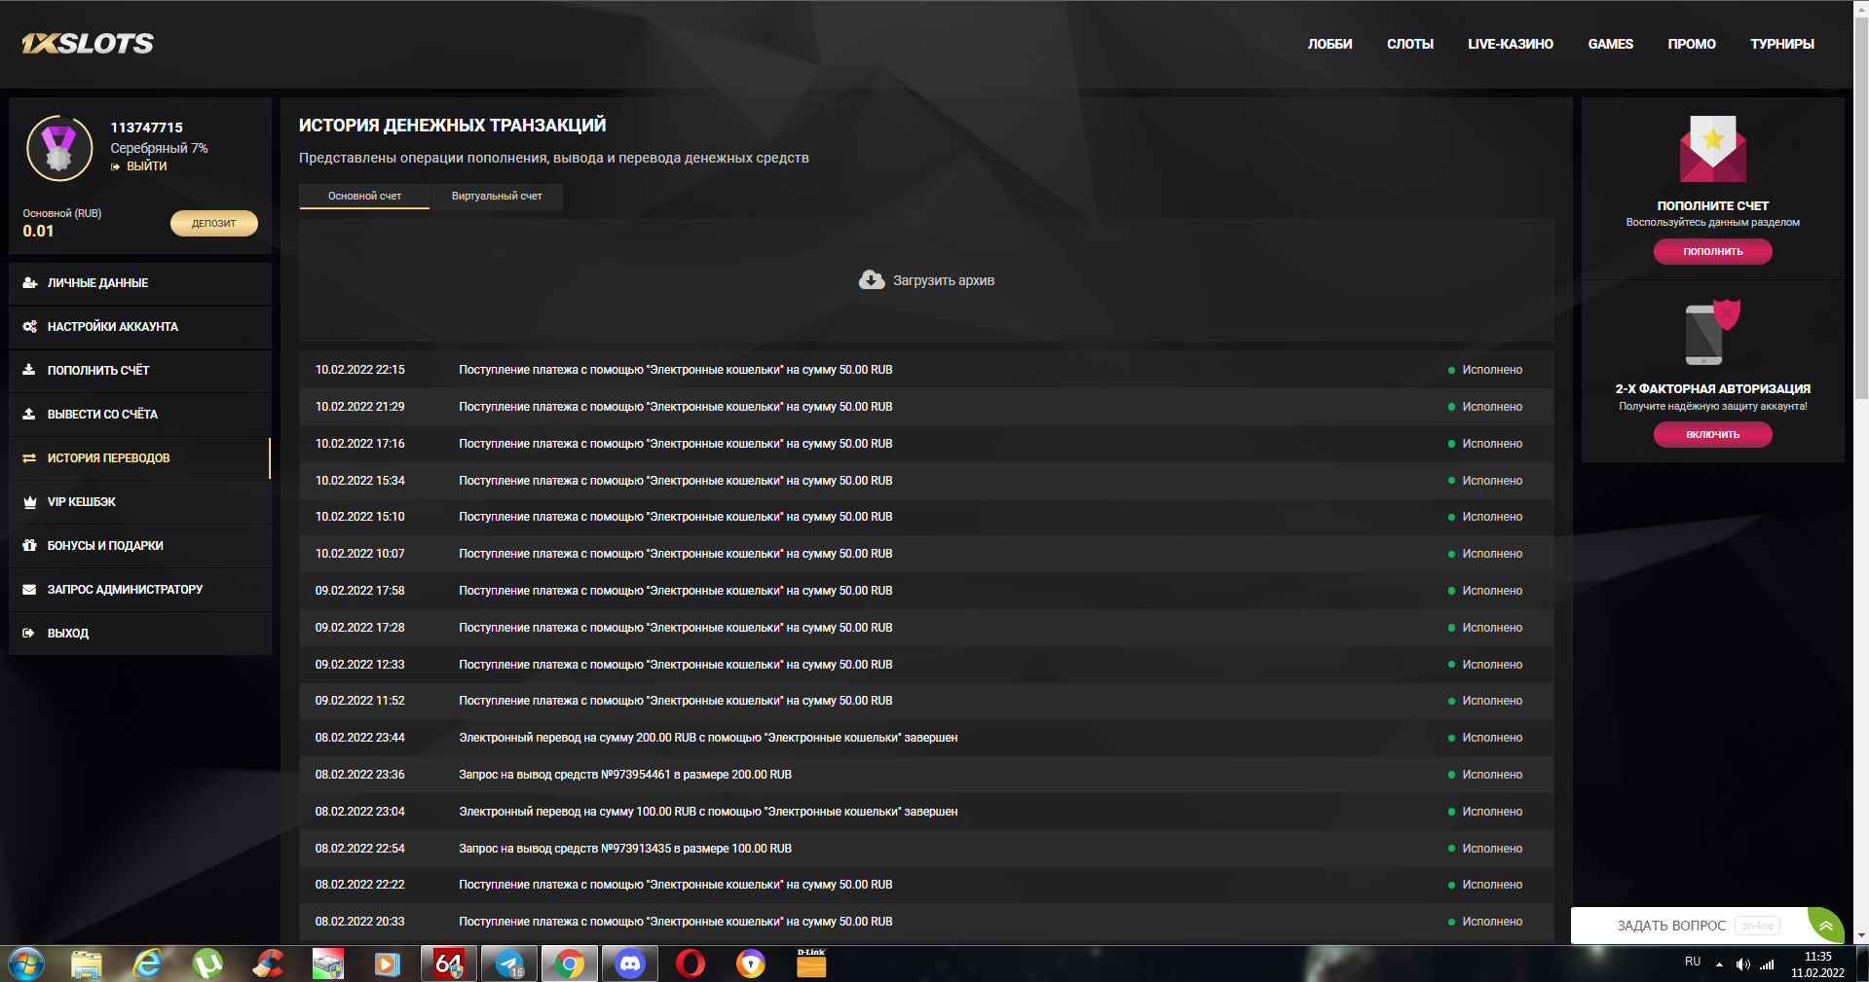Open ТУРНИРЫ in top navigation
1869x982 pixels.
pos(1782,44)
